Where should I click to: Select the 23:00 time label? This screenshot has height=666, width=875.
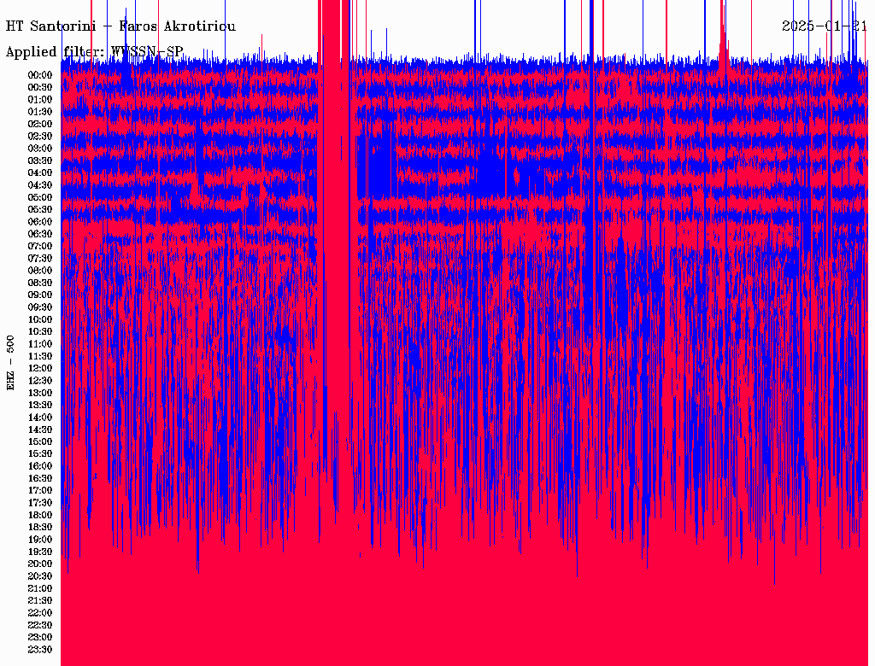(x=40, y=638)
